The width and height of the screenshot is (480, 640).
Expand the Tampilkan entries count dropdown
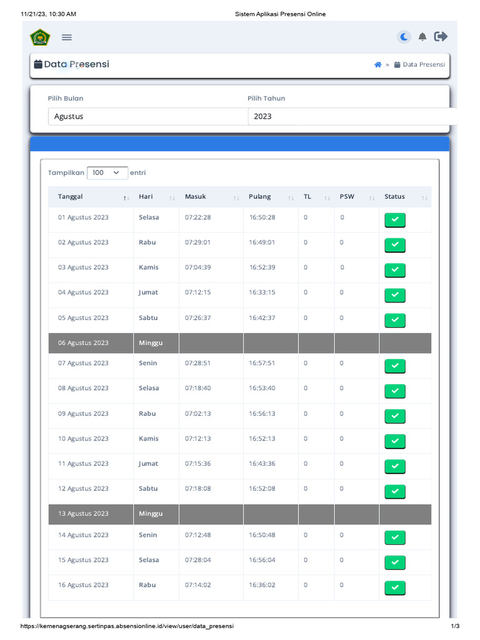107,172
